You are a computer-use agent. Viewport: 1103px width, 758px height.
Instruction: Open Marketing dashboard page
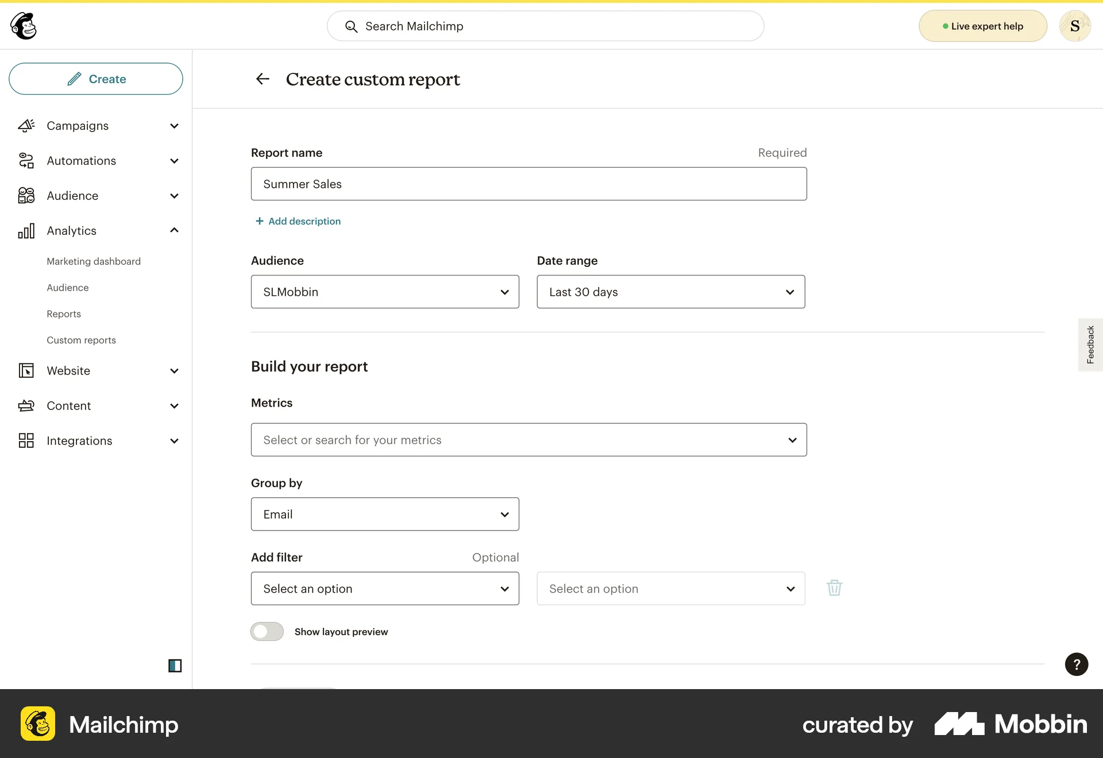(94, 261)
